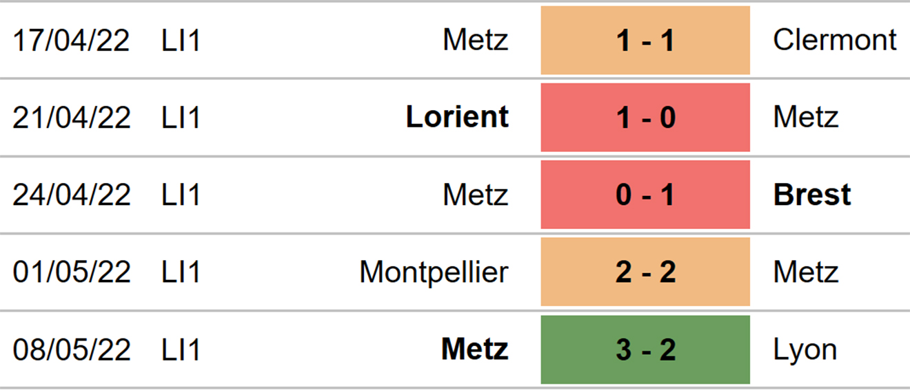This screenshot has height=390, width=910.
Task: Open the 0 - 1 Brest result box
Action: (x=645, y=195)
